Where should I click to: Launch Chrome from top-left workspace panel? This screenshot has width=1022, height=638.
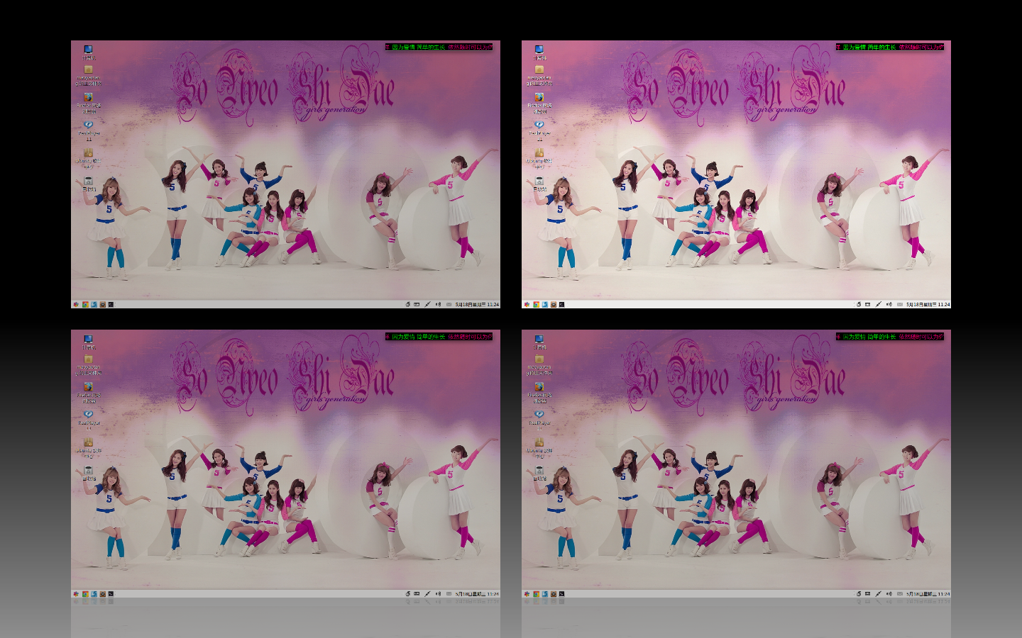(85, 304)
